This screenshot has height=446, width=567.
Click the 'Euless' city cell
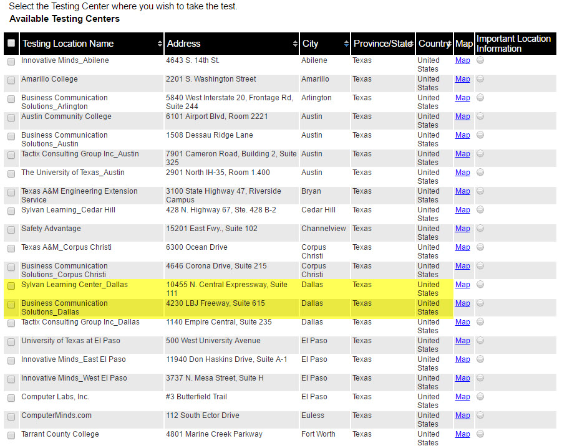click(313, 415)
